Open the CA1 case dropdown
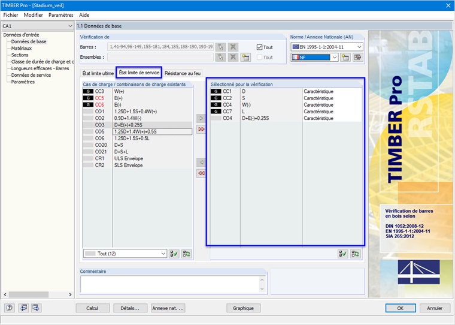 pos(38,26)
